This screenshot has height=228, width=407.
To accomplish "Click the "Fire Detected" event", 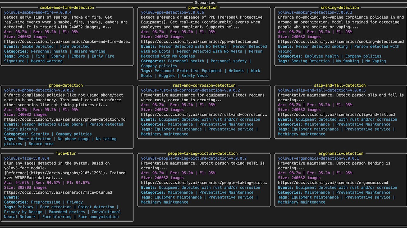I will (75, 47).
